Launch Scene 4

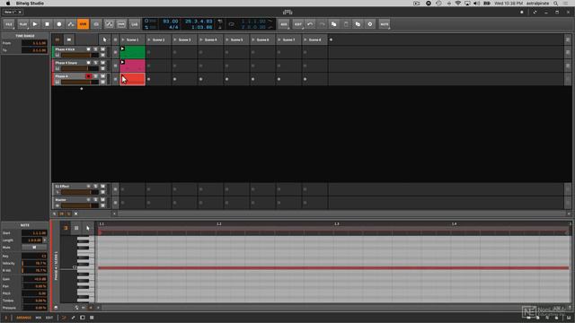[201, 39]
